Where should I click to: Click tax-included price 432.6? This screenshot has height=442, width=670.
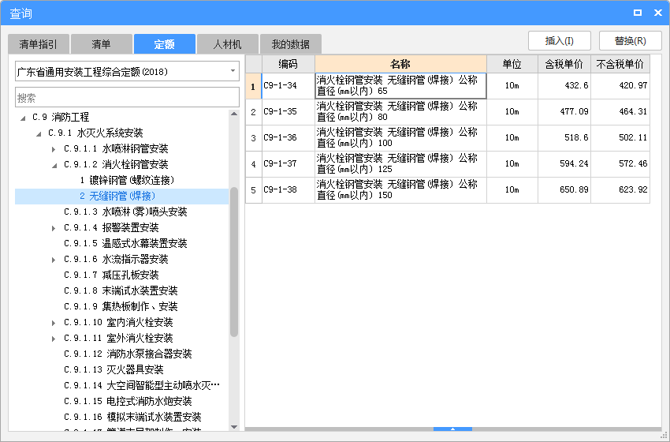[x=564, y=85]
